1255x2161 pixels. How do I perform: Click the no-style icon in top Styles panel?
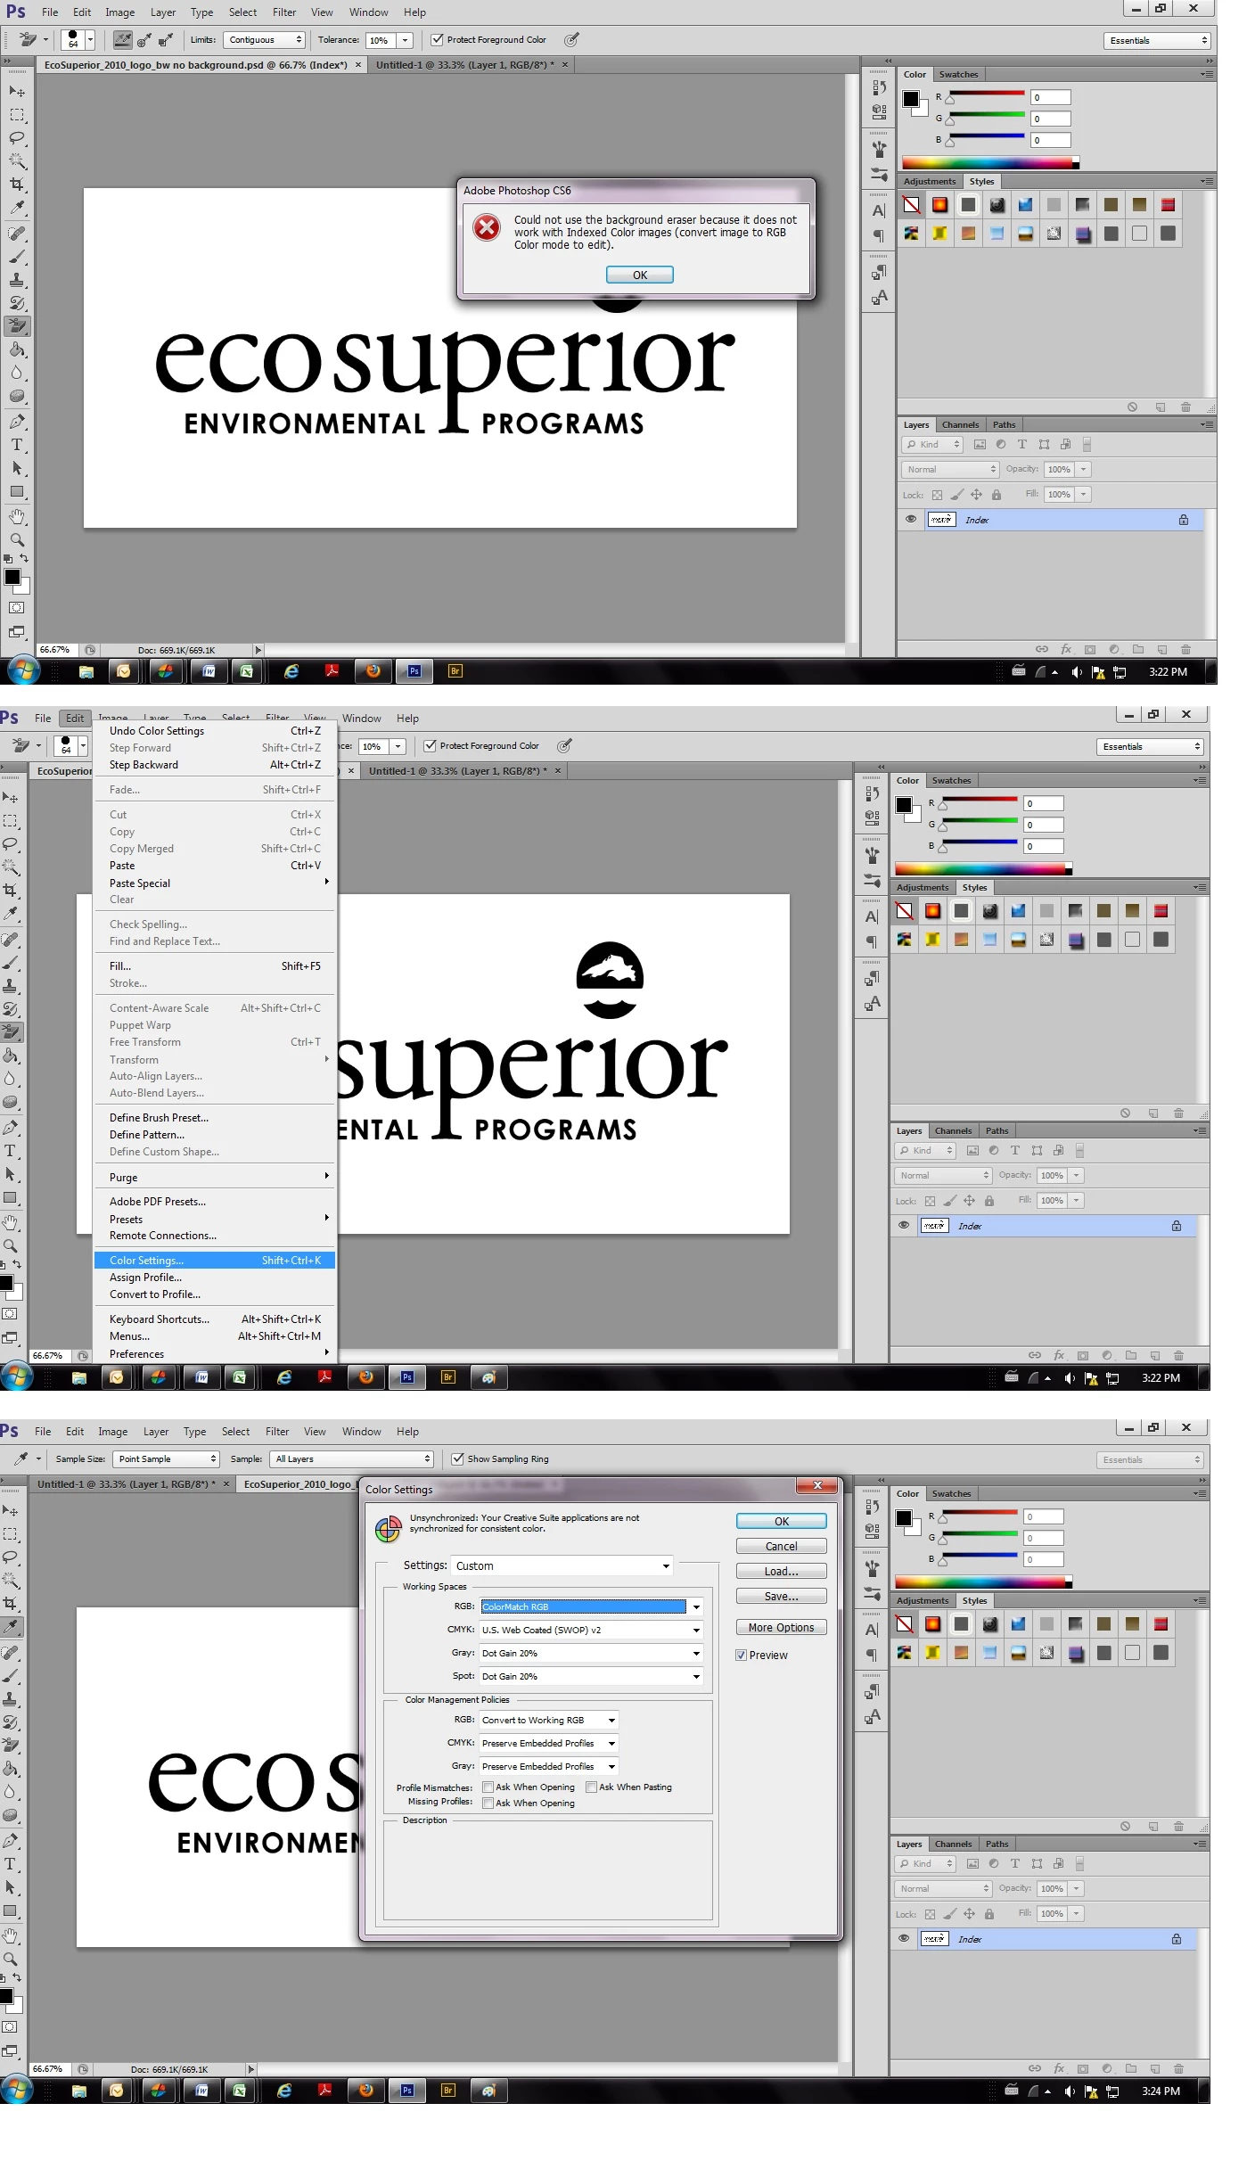[x=911, y=205]
